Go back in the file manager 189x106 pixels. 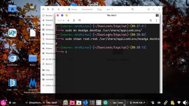(59, 9)
